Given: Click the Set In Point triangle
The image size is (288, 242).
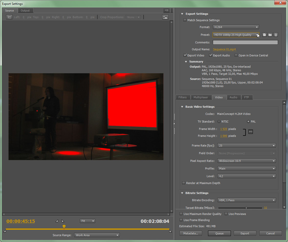Looking at the screenshot, I should pos(57,221).
